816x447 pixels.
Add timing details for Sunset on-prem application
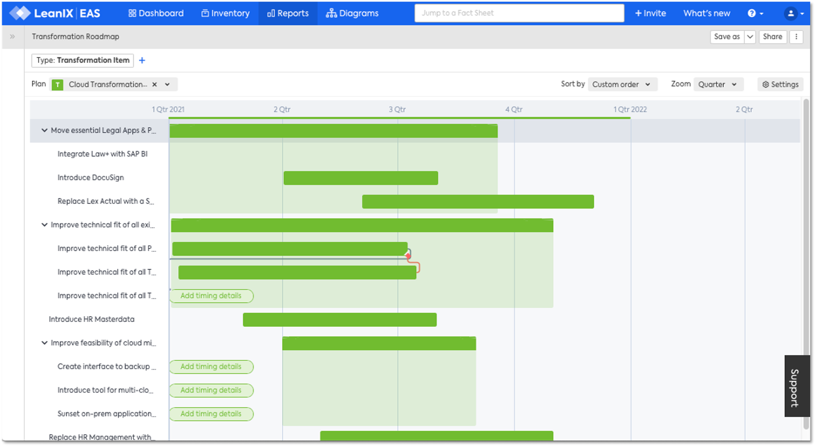(x=211, y=413)
